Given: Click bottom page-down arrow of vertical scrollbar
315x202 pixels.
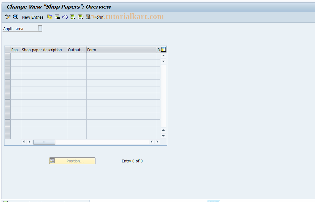Looking at the screenshot, I should [163, 136].
